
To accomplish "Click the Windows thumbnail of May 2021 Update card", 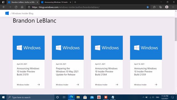I will 68,48.
